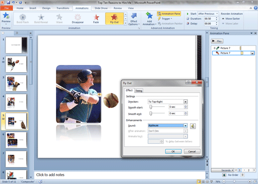Switch to the Insert ribbon tab
The image size is (258, 184).
tap(33, 8)
